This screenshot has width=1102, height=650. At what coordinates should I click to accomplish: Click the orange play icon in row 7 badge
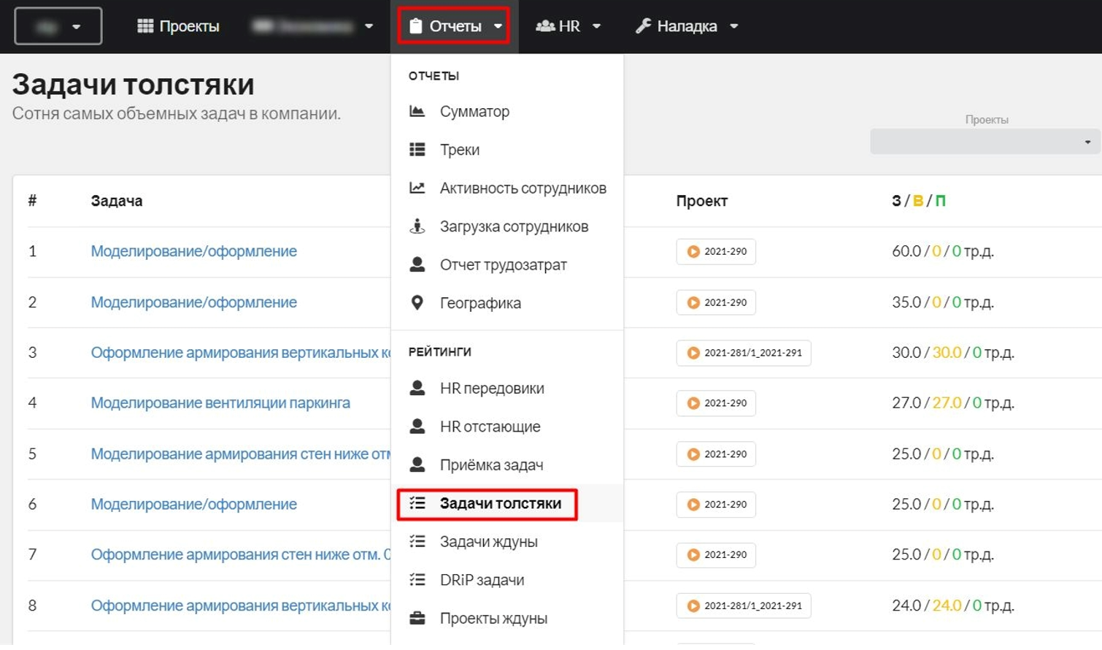tap(693, 555)
